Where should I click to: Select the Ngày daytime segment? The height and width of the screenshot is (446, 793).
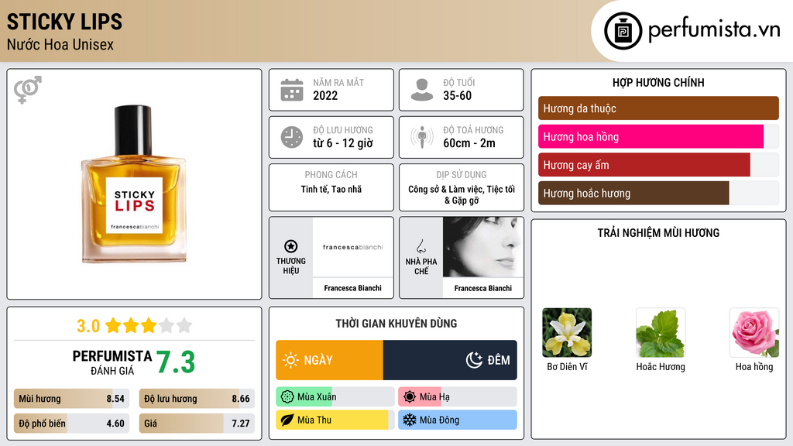(330, 360)
